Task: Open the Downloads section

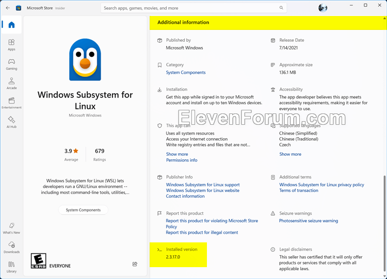Action: [11, 248]
